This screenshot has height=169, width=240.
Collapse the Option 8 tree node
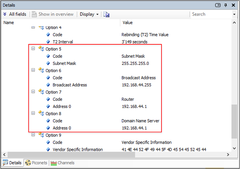click(x=33, y=113)
